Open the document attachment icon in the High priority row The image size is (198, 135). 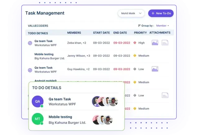165,43
